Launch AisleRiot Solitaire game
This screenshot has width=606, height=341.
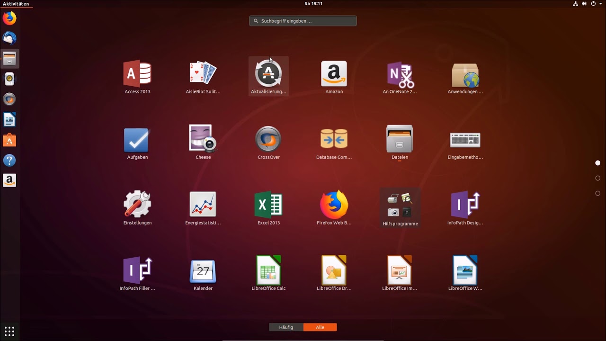(203, 77)
